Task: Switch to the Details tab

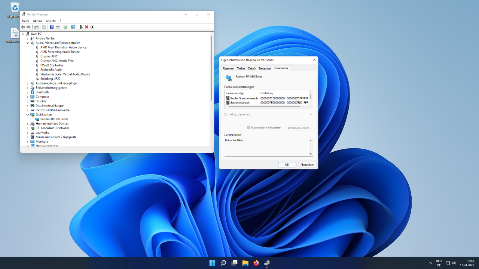Action: coord(252,68)
